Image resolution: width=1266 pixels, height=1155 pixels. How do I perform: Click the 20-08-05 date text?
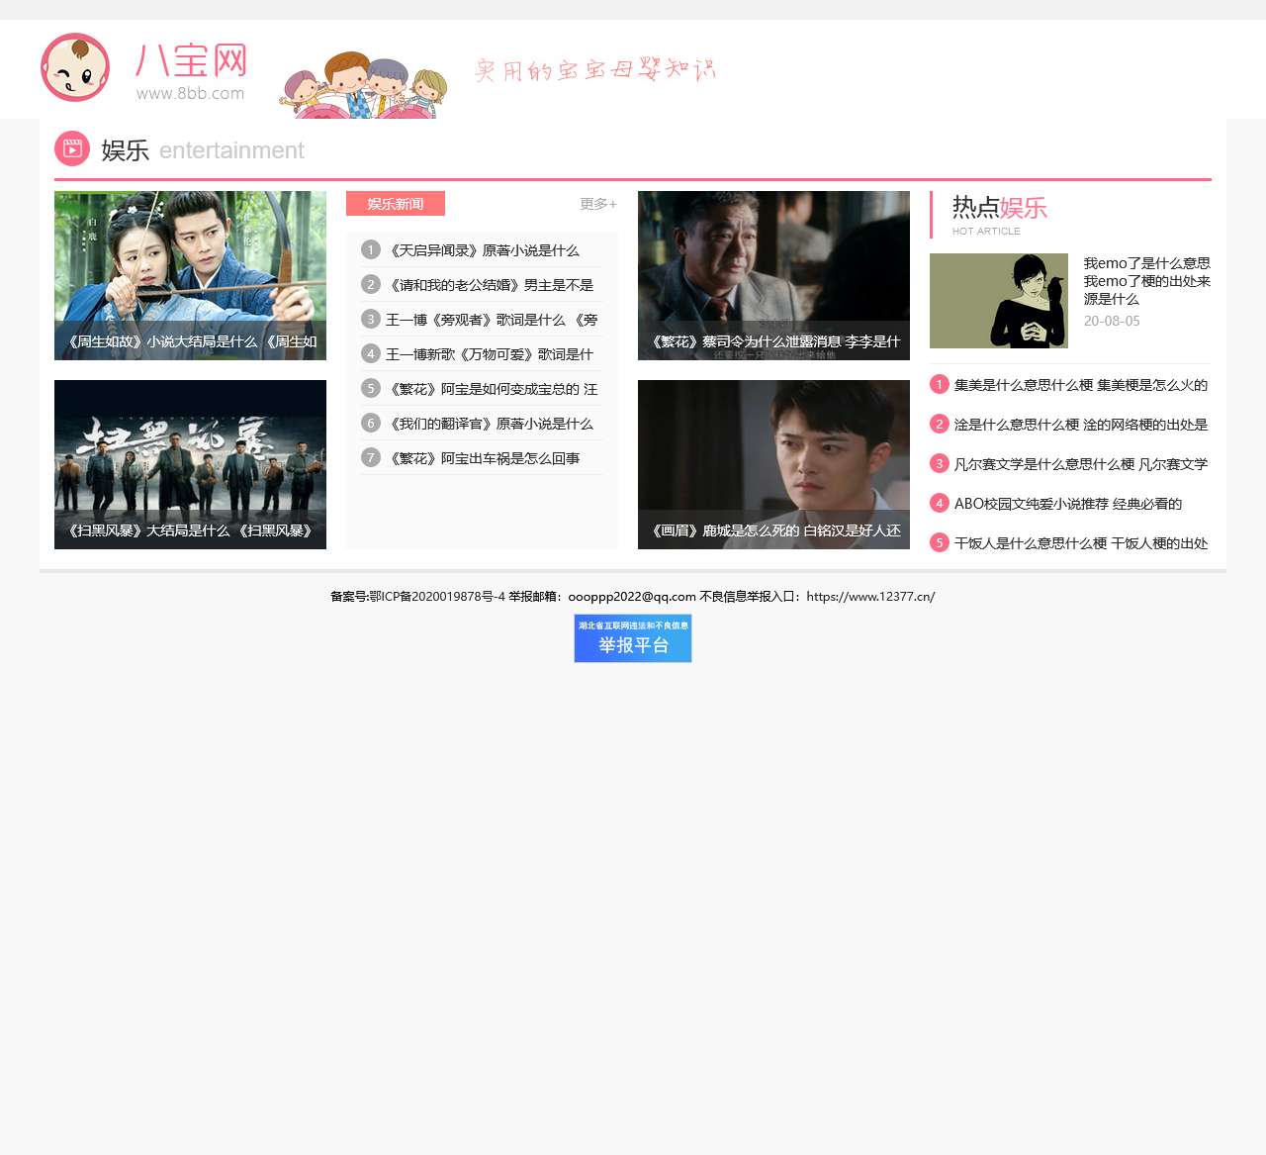[1112, 321]
